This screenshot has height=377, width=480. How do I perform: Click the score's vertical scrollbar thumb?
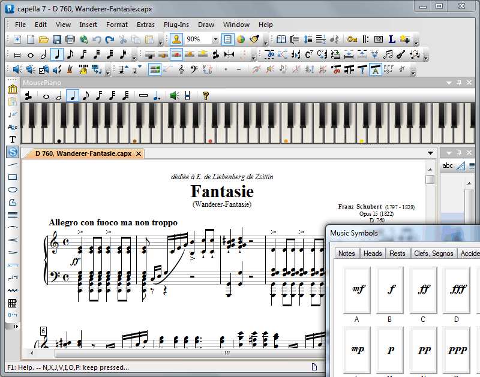(x=430, y=179)
